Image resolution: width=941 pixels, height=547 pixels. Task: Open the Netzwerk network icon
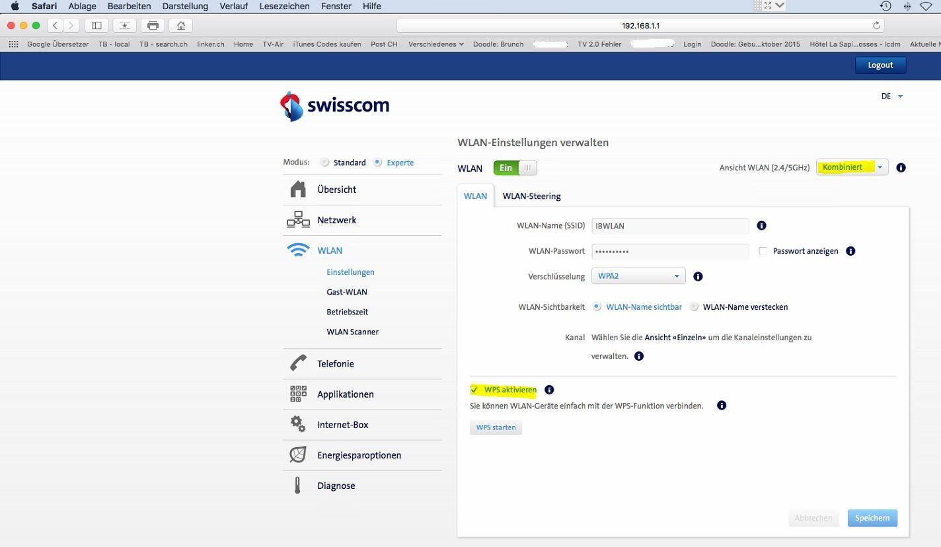pyautogui.click(x=298, y=220)
